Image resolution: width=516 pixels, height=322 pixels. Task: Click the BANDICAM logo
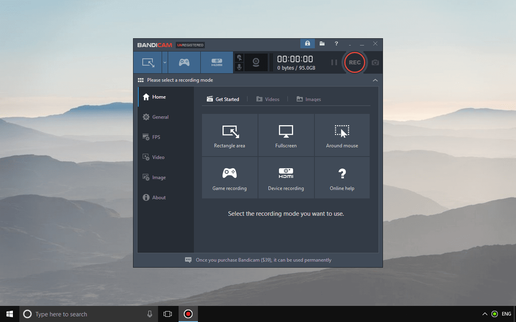pos(155,45)
